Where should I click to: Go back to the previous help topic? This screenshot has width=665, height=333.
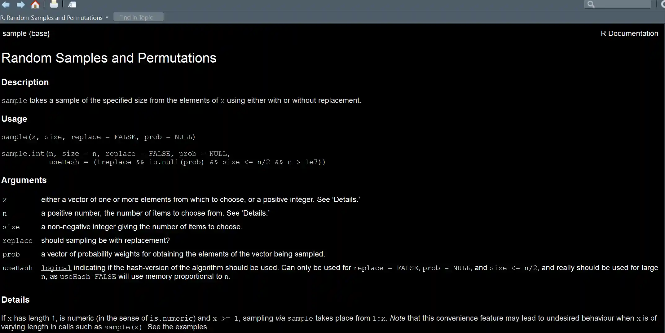pyautogui.click(x=6, y=5)
